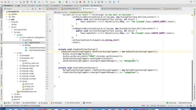This screenshot has height=110, width=196.
Task: Open the Messages tool window
Action: [x=56, y=103]
